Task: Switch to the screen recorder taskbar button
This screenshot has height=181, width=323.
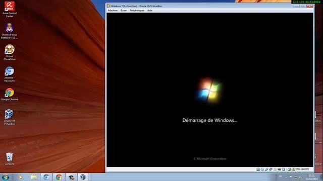Action: tap(72, 177)
